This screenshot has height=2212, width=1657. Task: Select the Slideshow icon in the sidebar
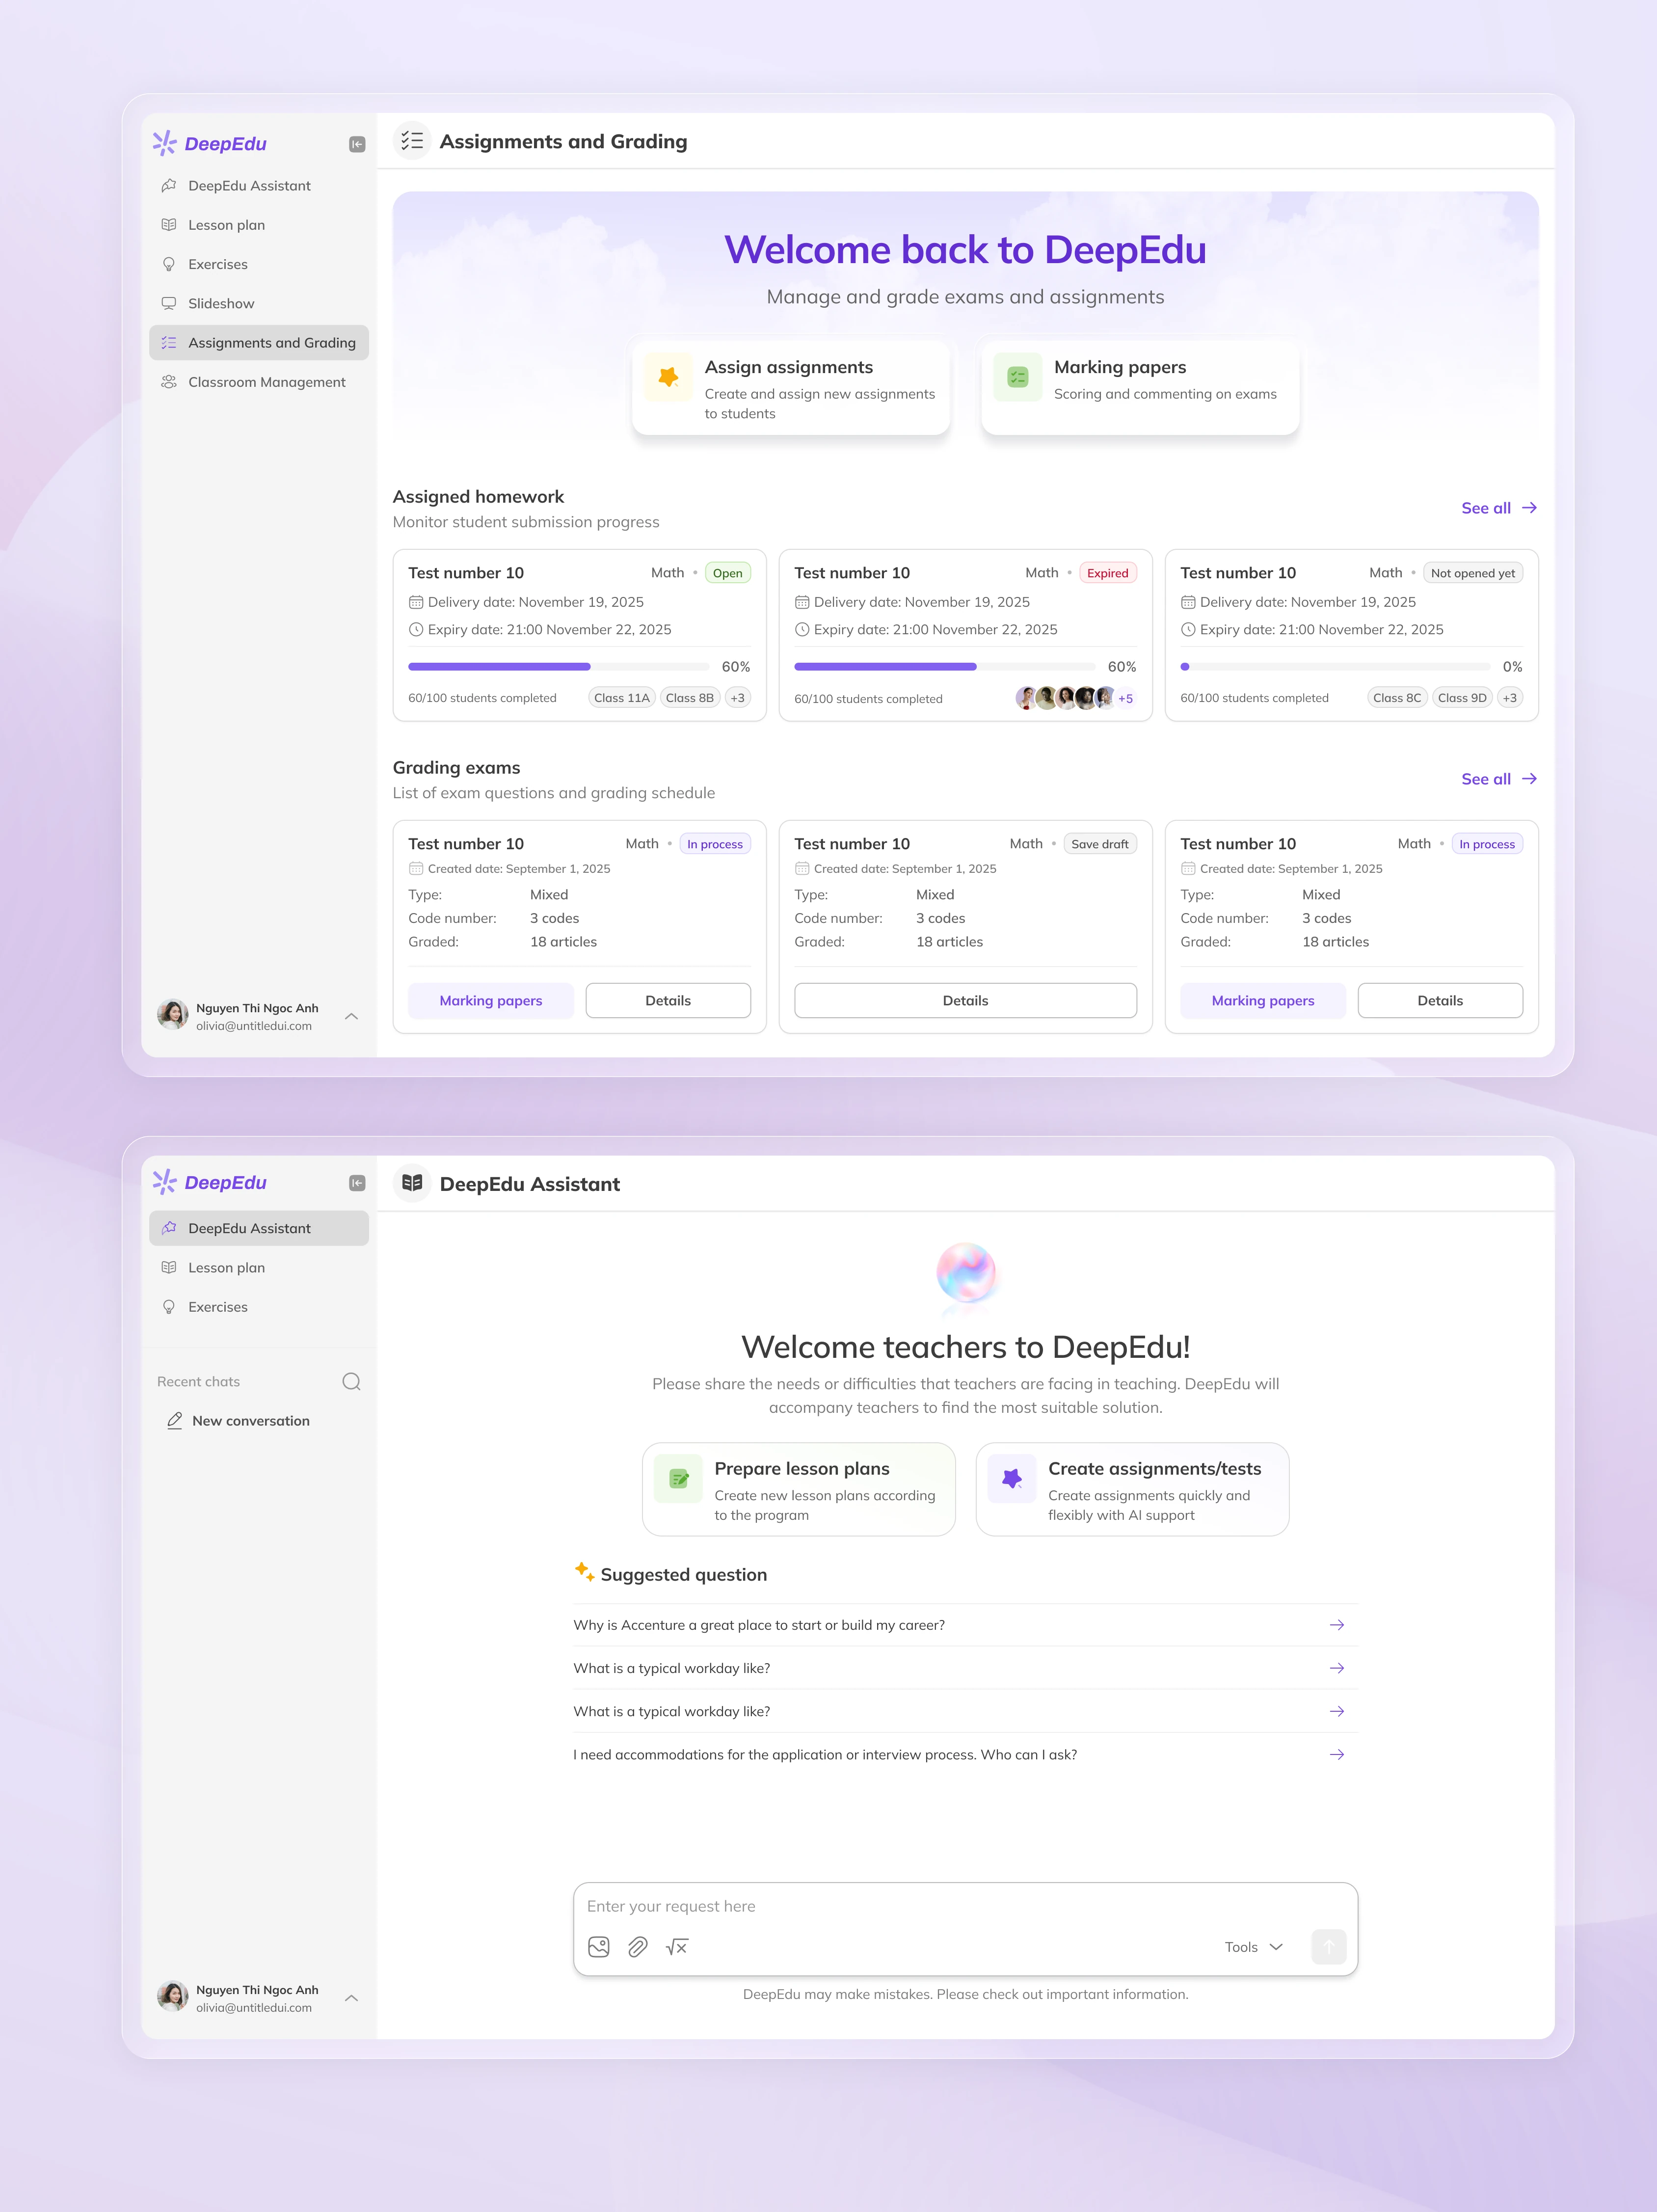click(x=169, y=303)
